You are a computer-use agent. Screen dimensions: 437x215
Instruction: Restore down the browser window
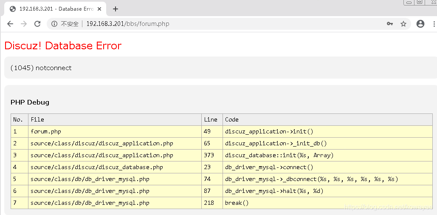420,2
